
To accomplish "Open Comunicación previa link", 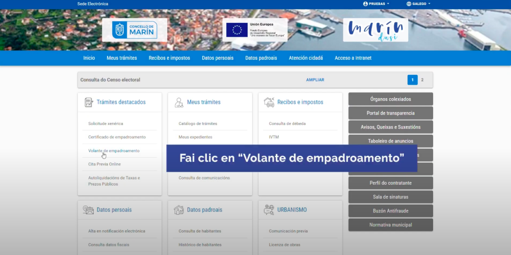I will 288,231.
